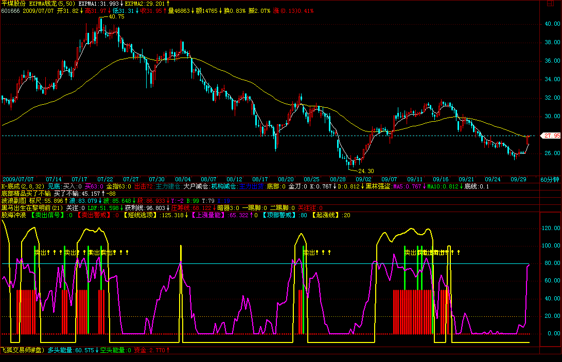Click the high price 高31.97
Image resolution: width=562 pixels, height=362 pixels.
96,11
